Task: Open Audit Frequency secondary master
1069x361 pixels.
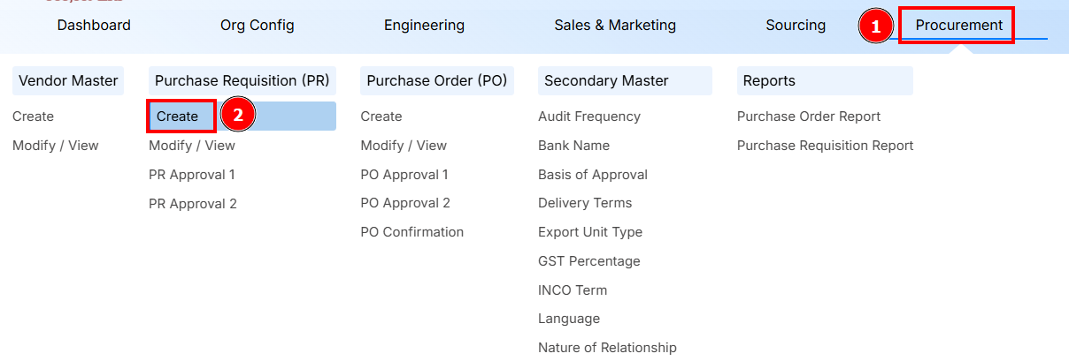Action: pyautogui.click(x=588, y=117)
